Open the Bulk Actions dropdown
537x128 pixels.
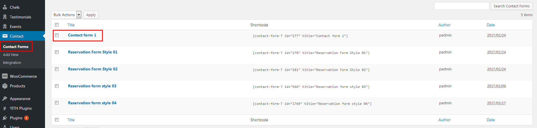67,15
